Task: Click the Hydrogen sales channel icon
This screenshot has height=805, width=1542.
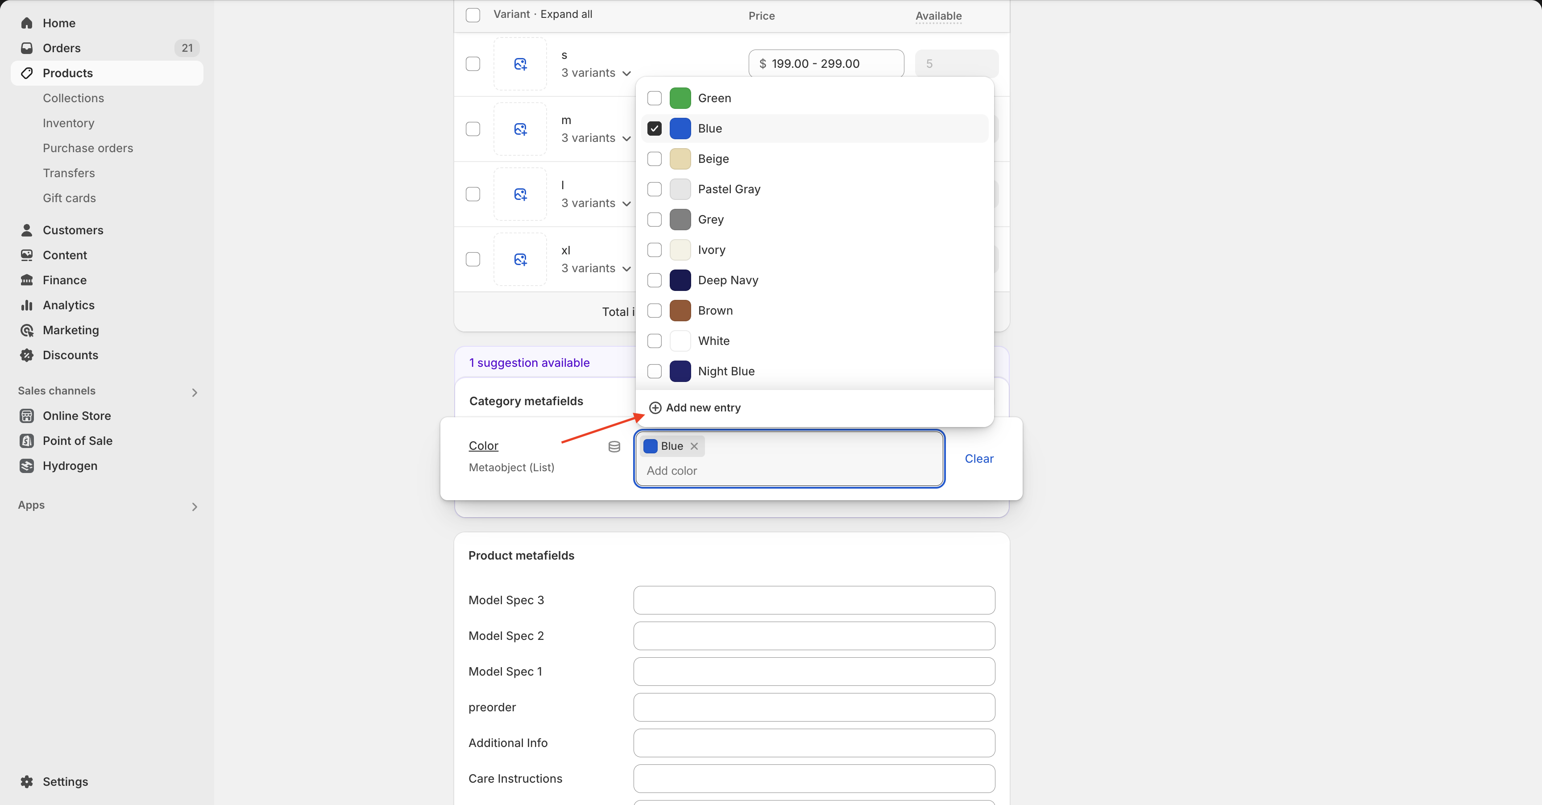Action: click(26, 466)
